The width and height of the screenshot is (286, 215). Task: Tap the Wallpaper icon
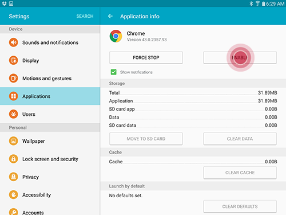[13, 141]
